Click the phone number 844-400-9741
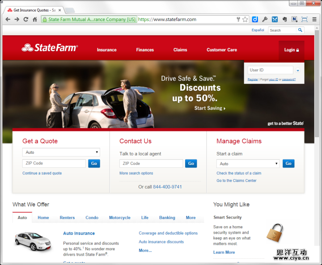 point(167,187)
